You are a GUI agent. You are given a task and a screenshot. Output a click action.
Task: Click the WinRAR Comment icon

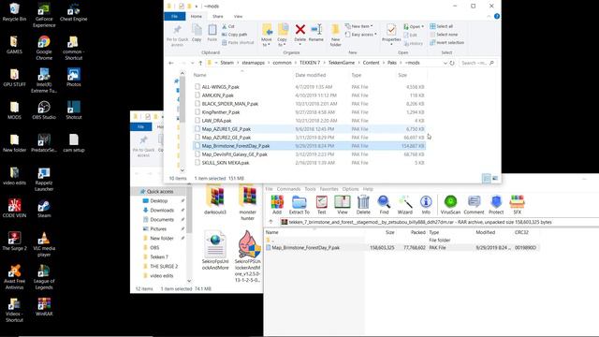point(475,204)
